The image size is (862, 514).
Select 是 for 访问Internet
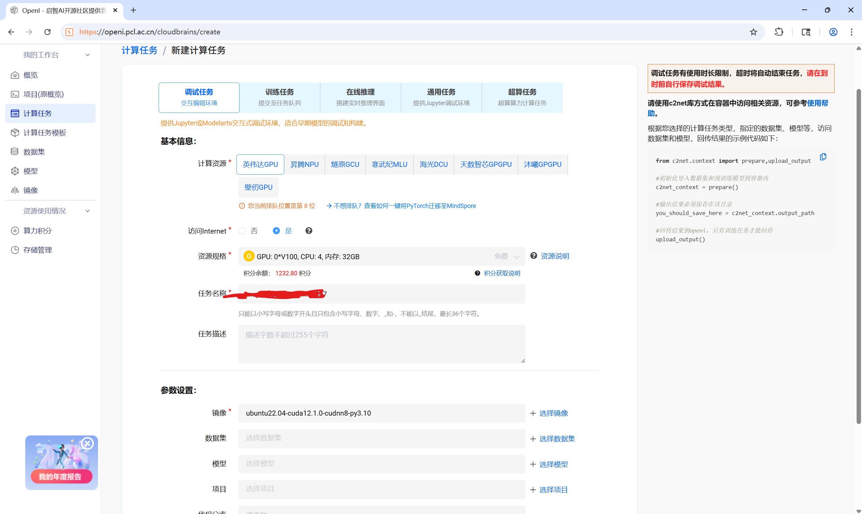(x=276, y=230)
